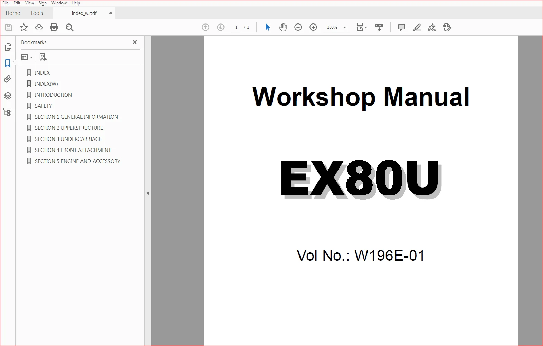Open the attachments paperclip panel

pos(8,79)
